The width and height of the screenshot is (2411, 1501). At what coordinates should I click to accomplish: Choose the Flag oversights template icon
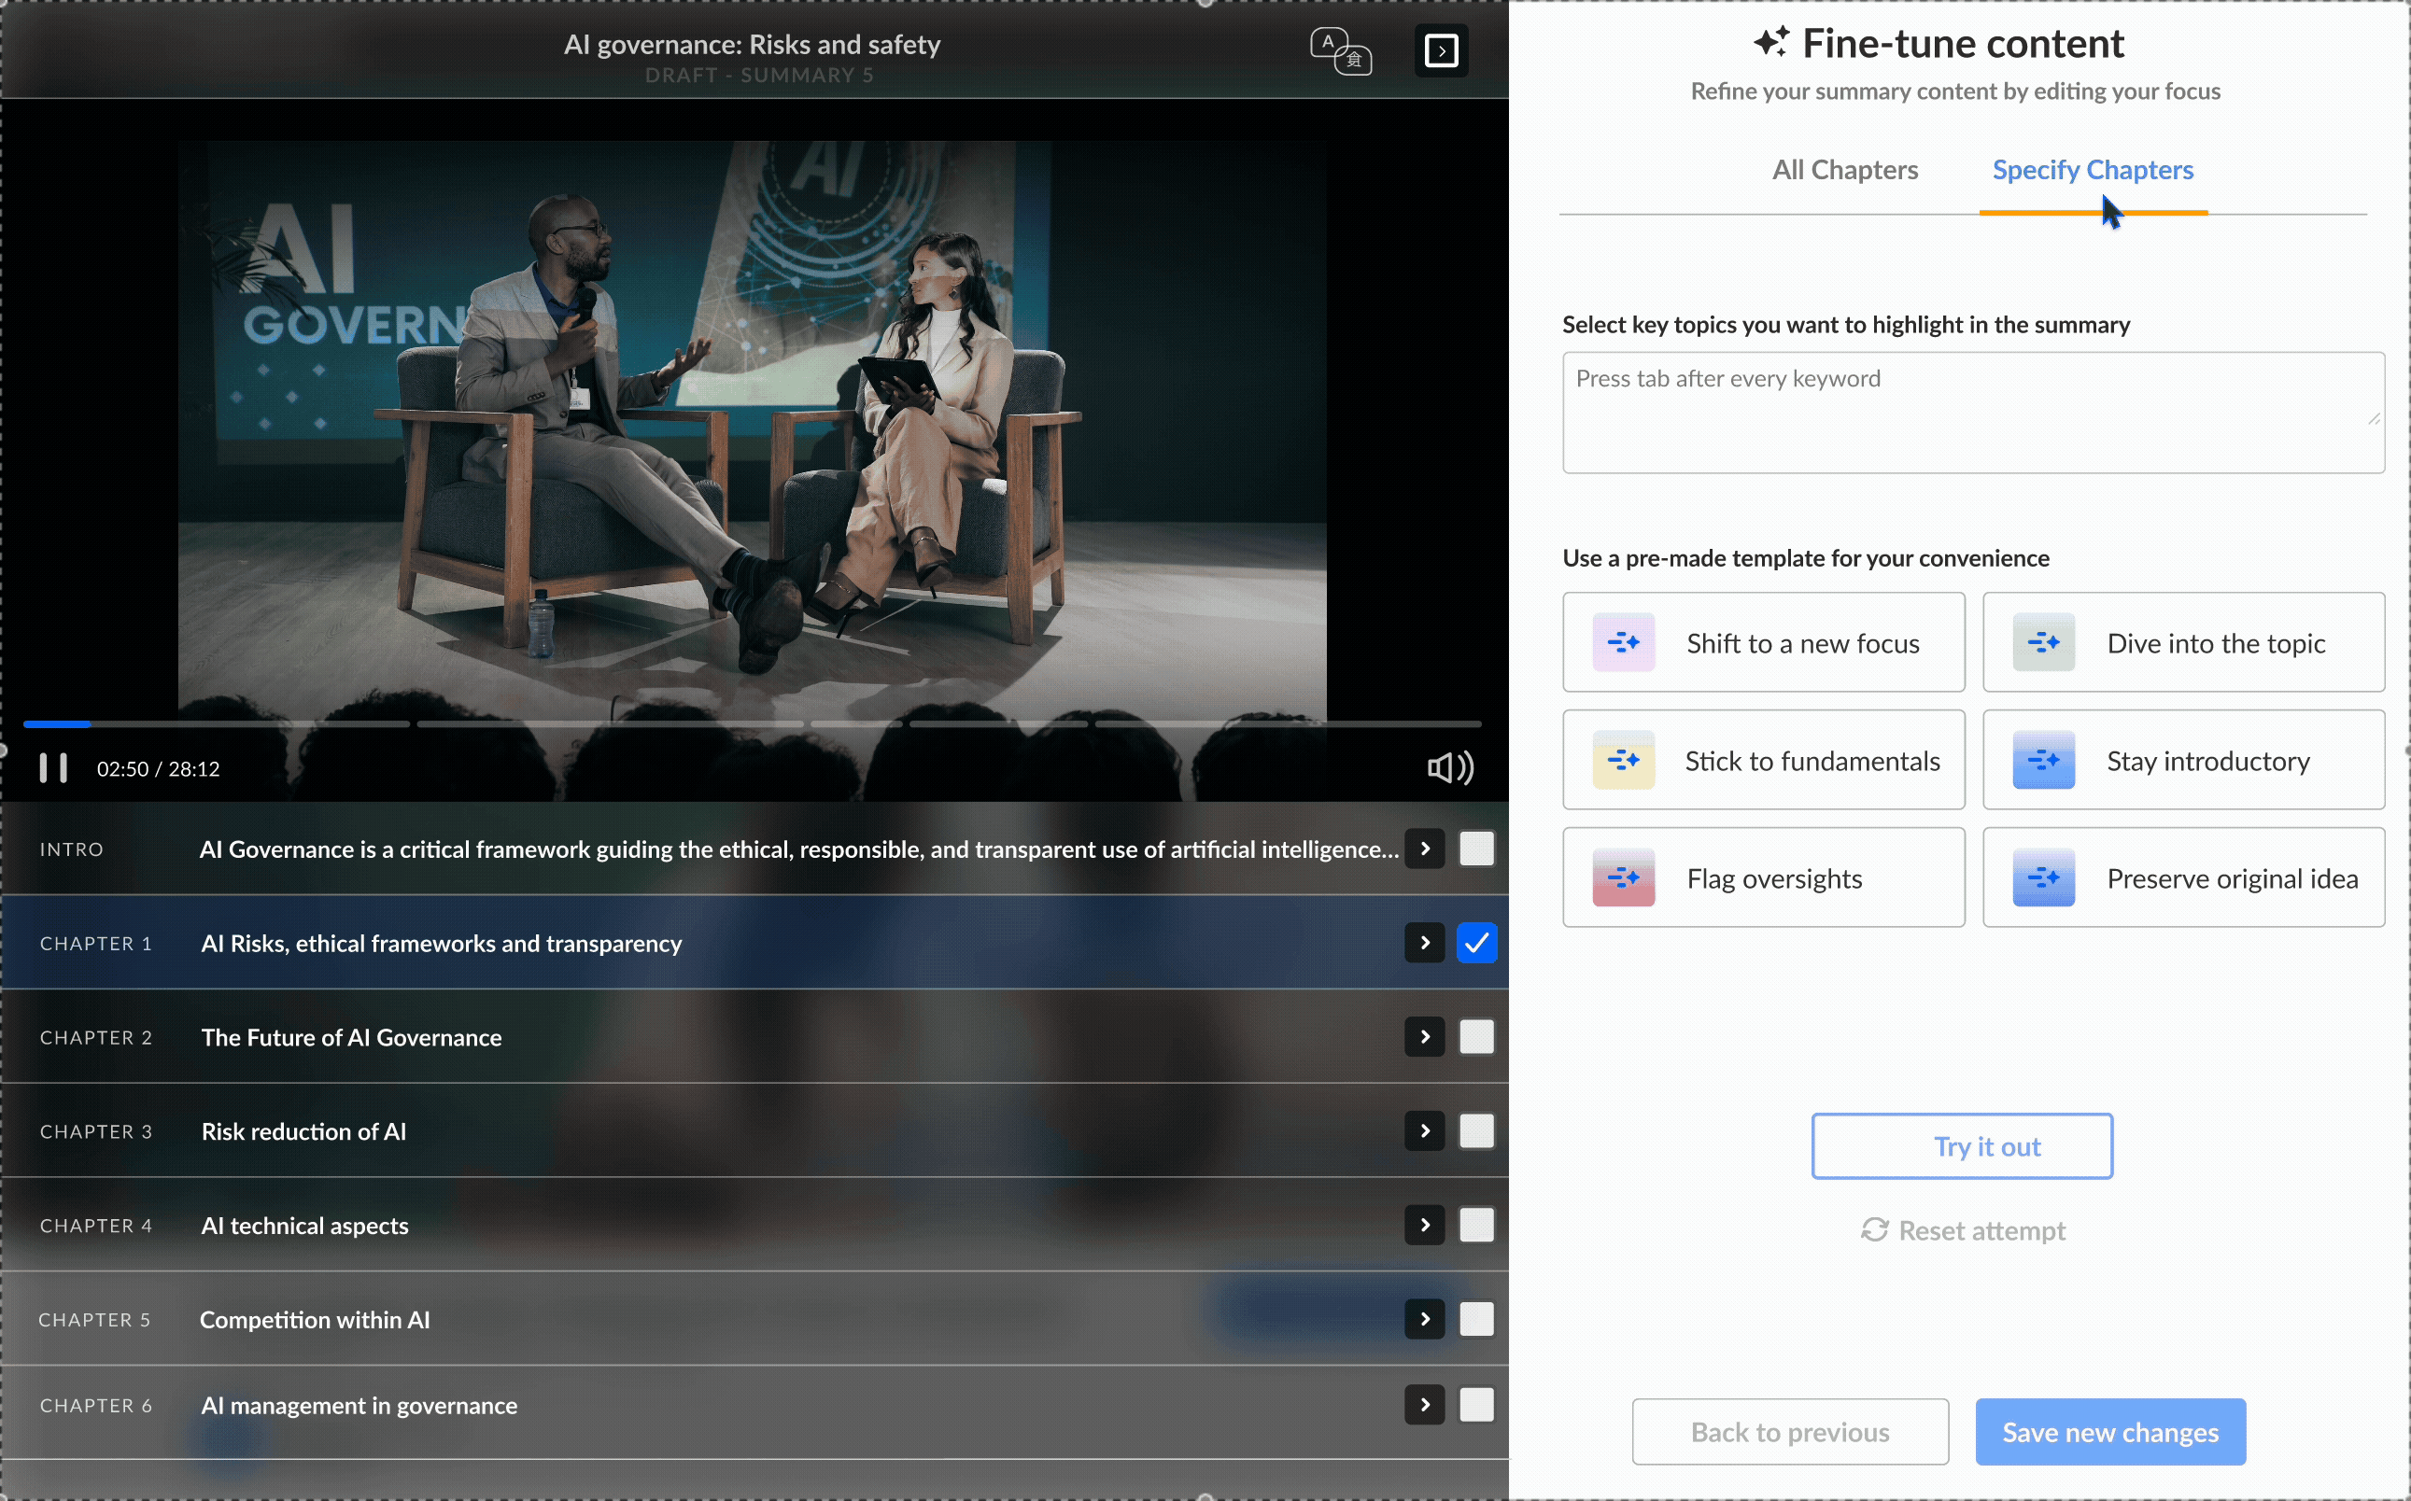[1623, 877]
